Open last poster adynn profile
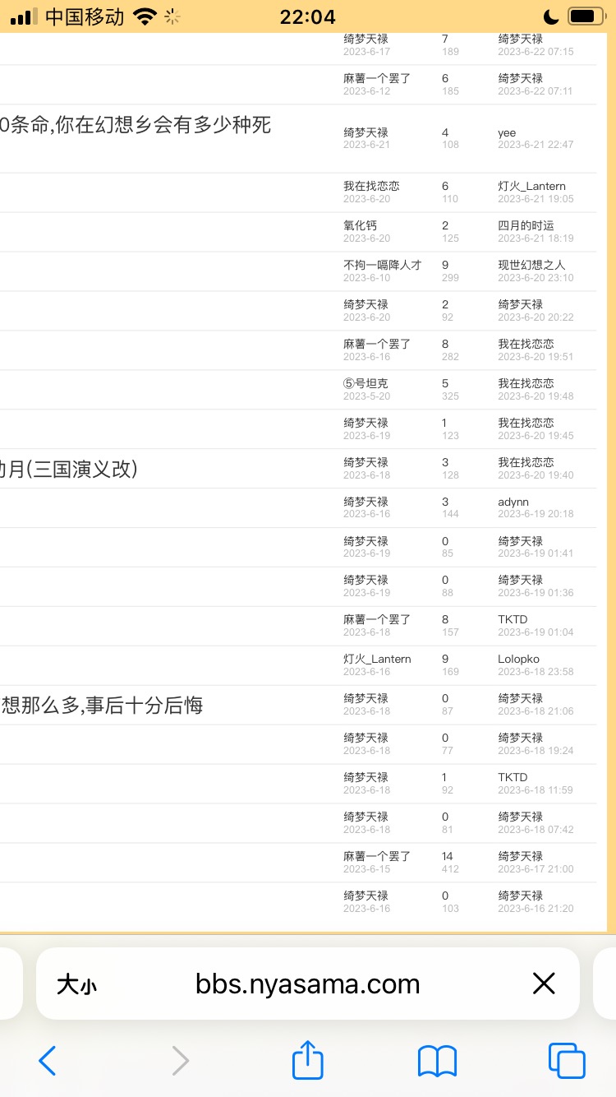This screenshot has height=1097, width=616. click(513, 502)
